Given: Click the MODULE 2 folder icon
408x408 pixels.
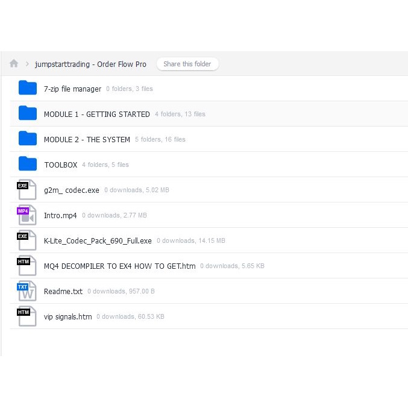Looking at the screenshot, I should (x=28, y=139).
